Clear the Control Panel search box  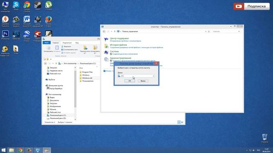pyautogui.click(x=239, y=31)
